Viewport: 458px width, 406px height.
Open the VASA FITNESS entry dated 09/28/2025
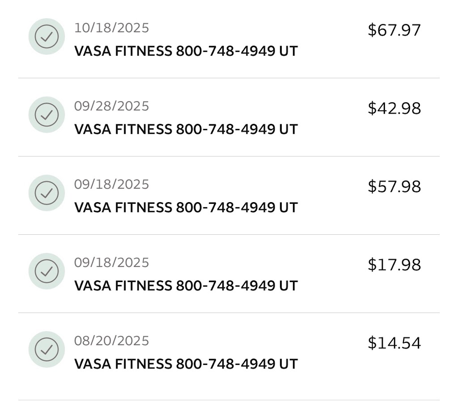pos(186,130)
